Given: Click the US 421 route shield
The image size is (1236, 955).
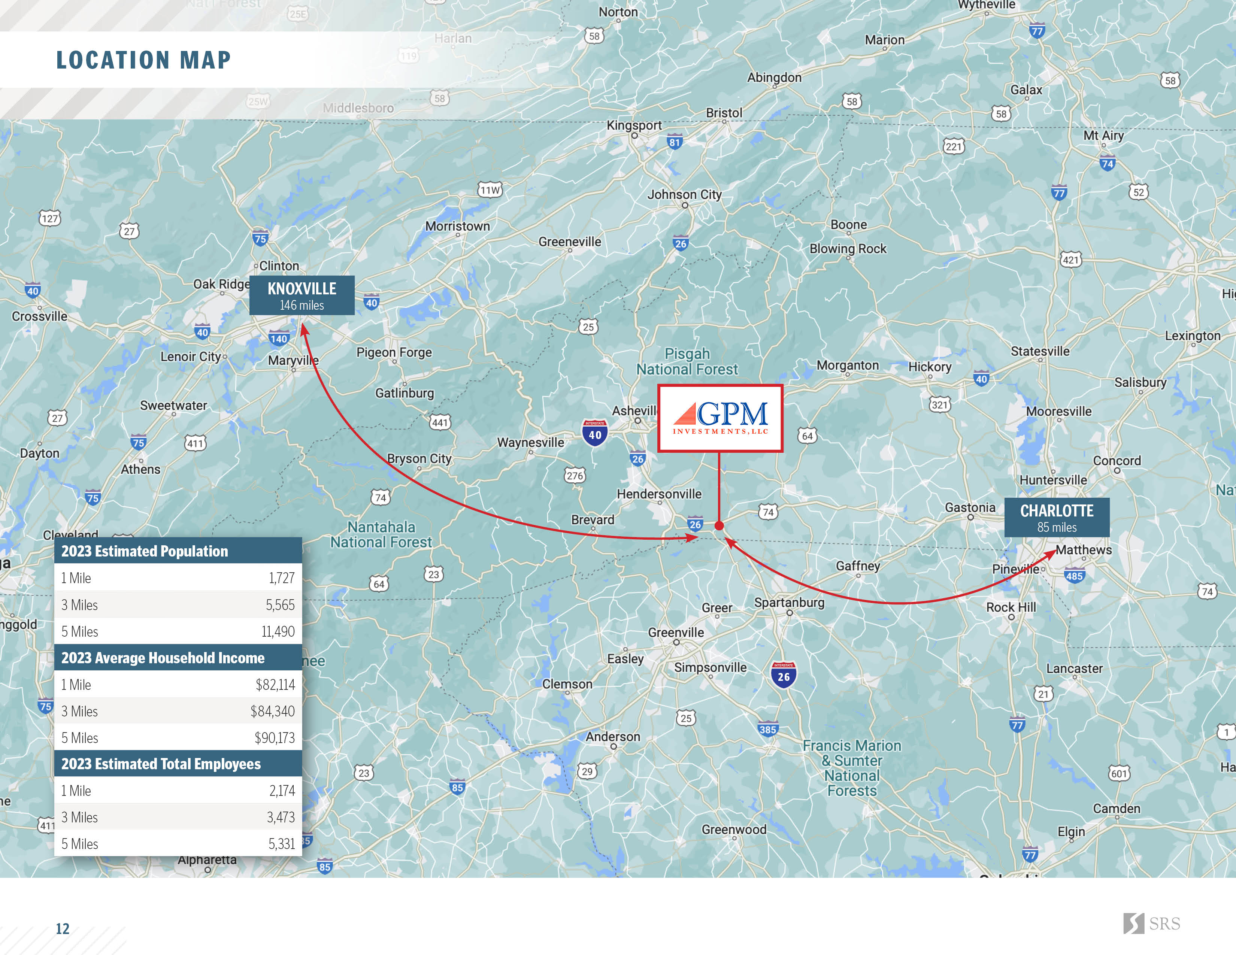Looking at the screenshot, I should [1070, 260].
